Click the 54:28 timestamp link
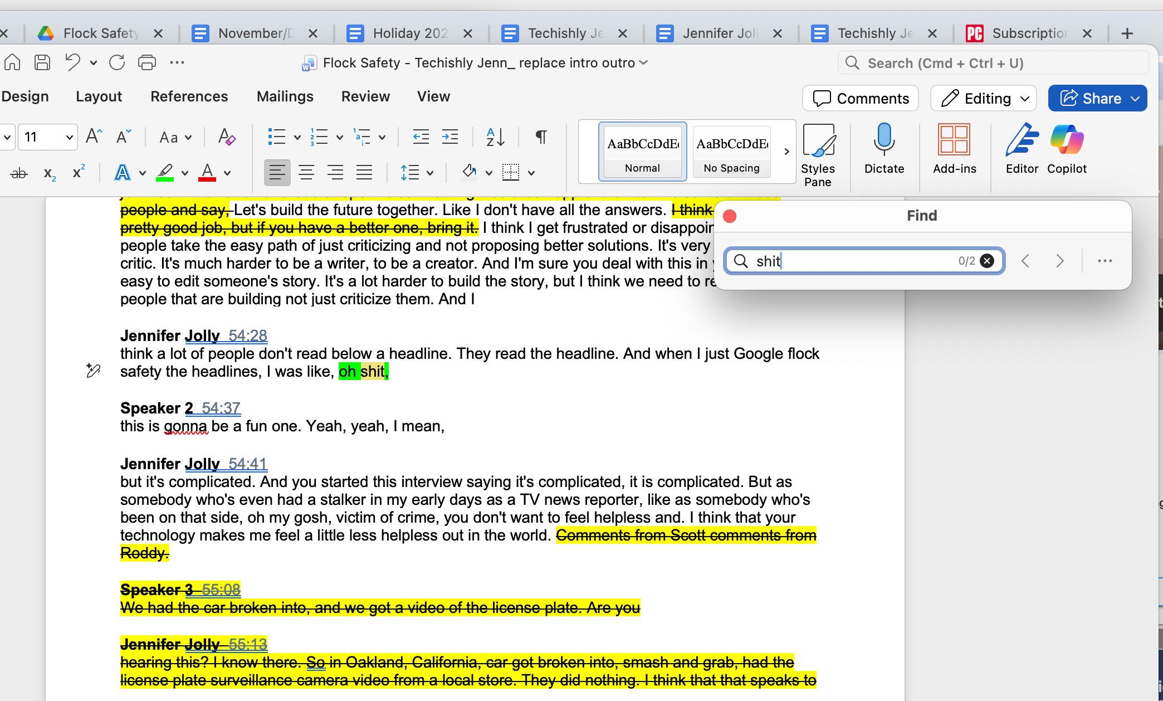 coord(247,335)
